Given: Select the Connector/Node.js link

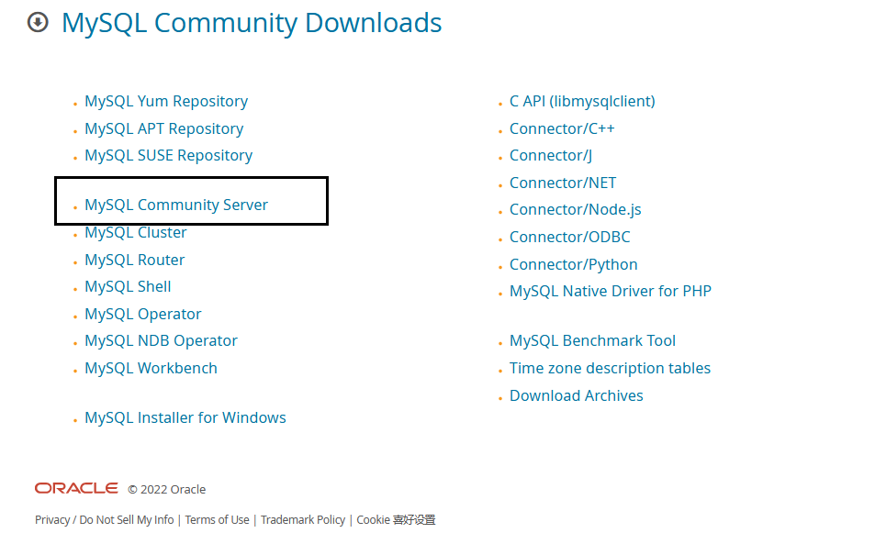Looking at the screenshot, I should 576,209.
